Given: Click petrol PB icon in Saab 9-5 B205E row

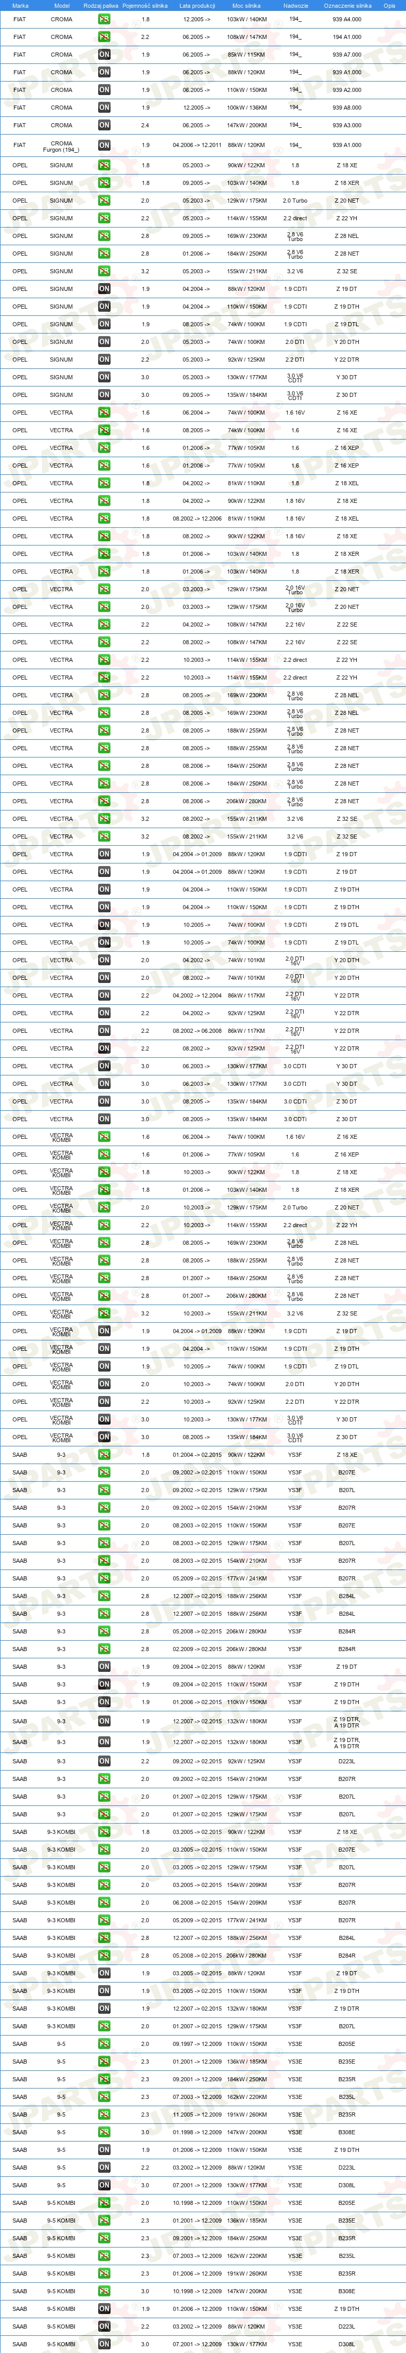Looking at the screenshot, I should [104, 2044].
